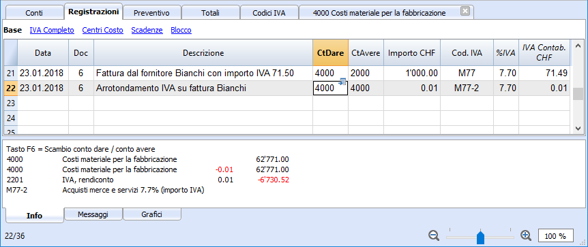Click the small account lookup icon in CtDare cell
Viewport: 588px width, 247px height.
[x=342, y=82]
